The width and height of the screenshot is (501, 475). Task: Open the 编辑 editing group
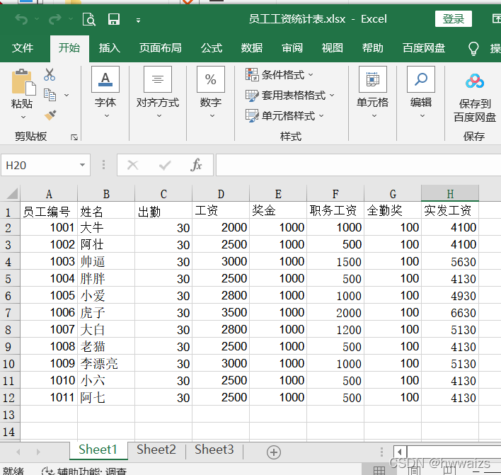pos(421,92)
